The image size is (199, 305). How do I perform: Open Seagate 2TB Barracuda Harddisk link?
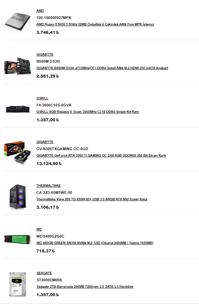85,287
